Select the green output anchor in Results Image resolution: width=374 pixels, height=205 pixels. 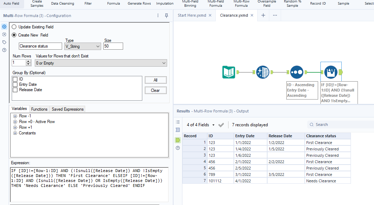pos(178,140)
